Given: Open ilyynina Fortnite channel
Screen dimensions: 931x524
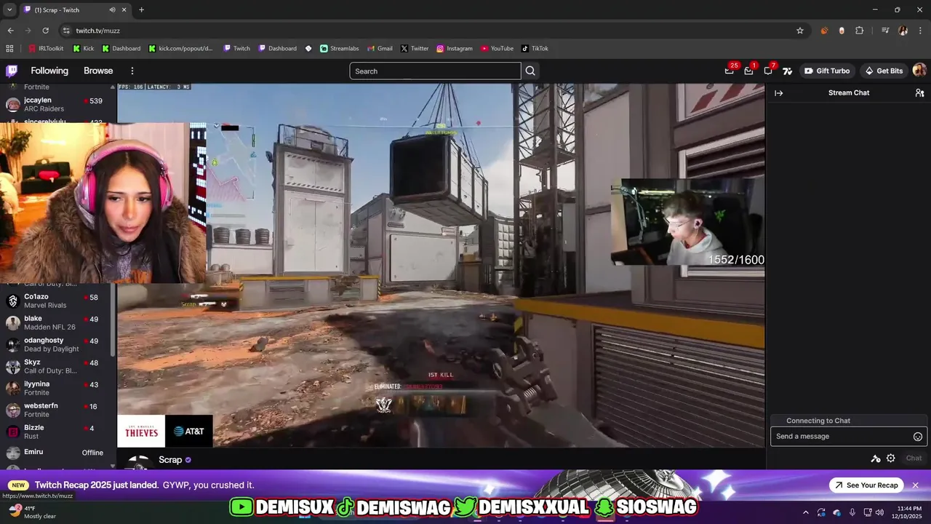Looking at the screenshot, I should (x=57, y=388).
